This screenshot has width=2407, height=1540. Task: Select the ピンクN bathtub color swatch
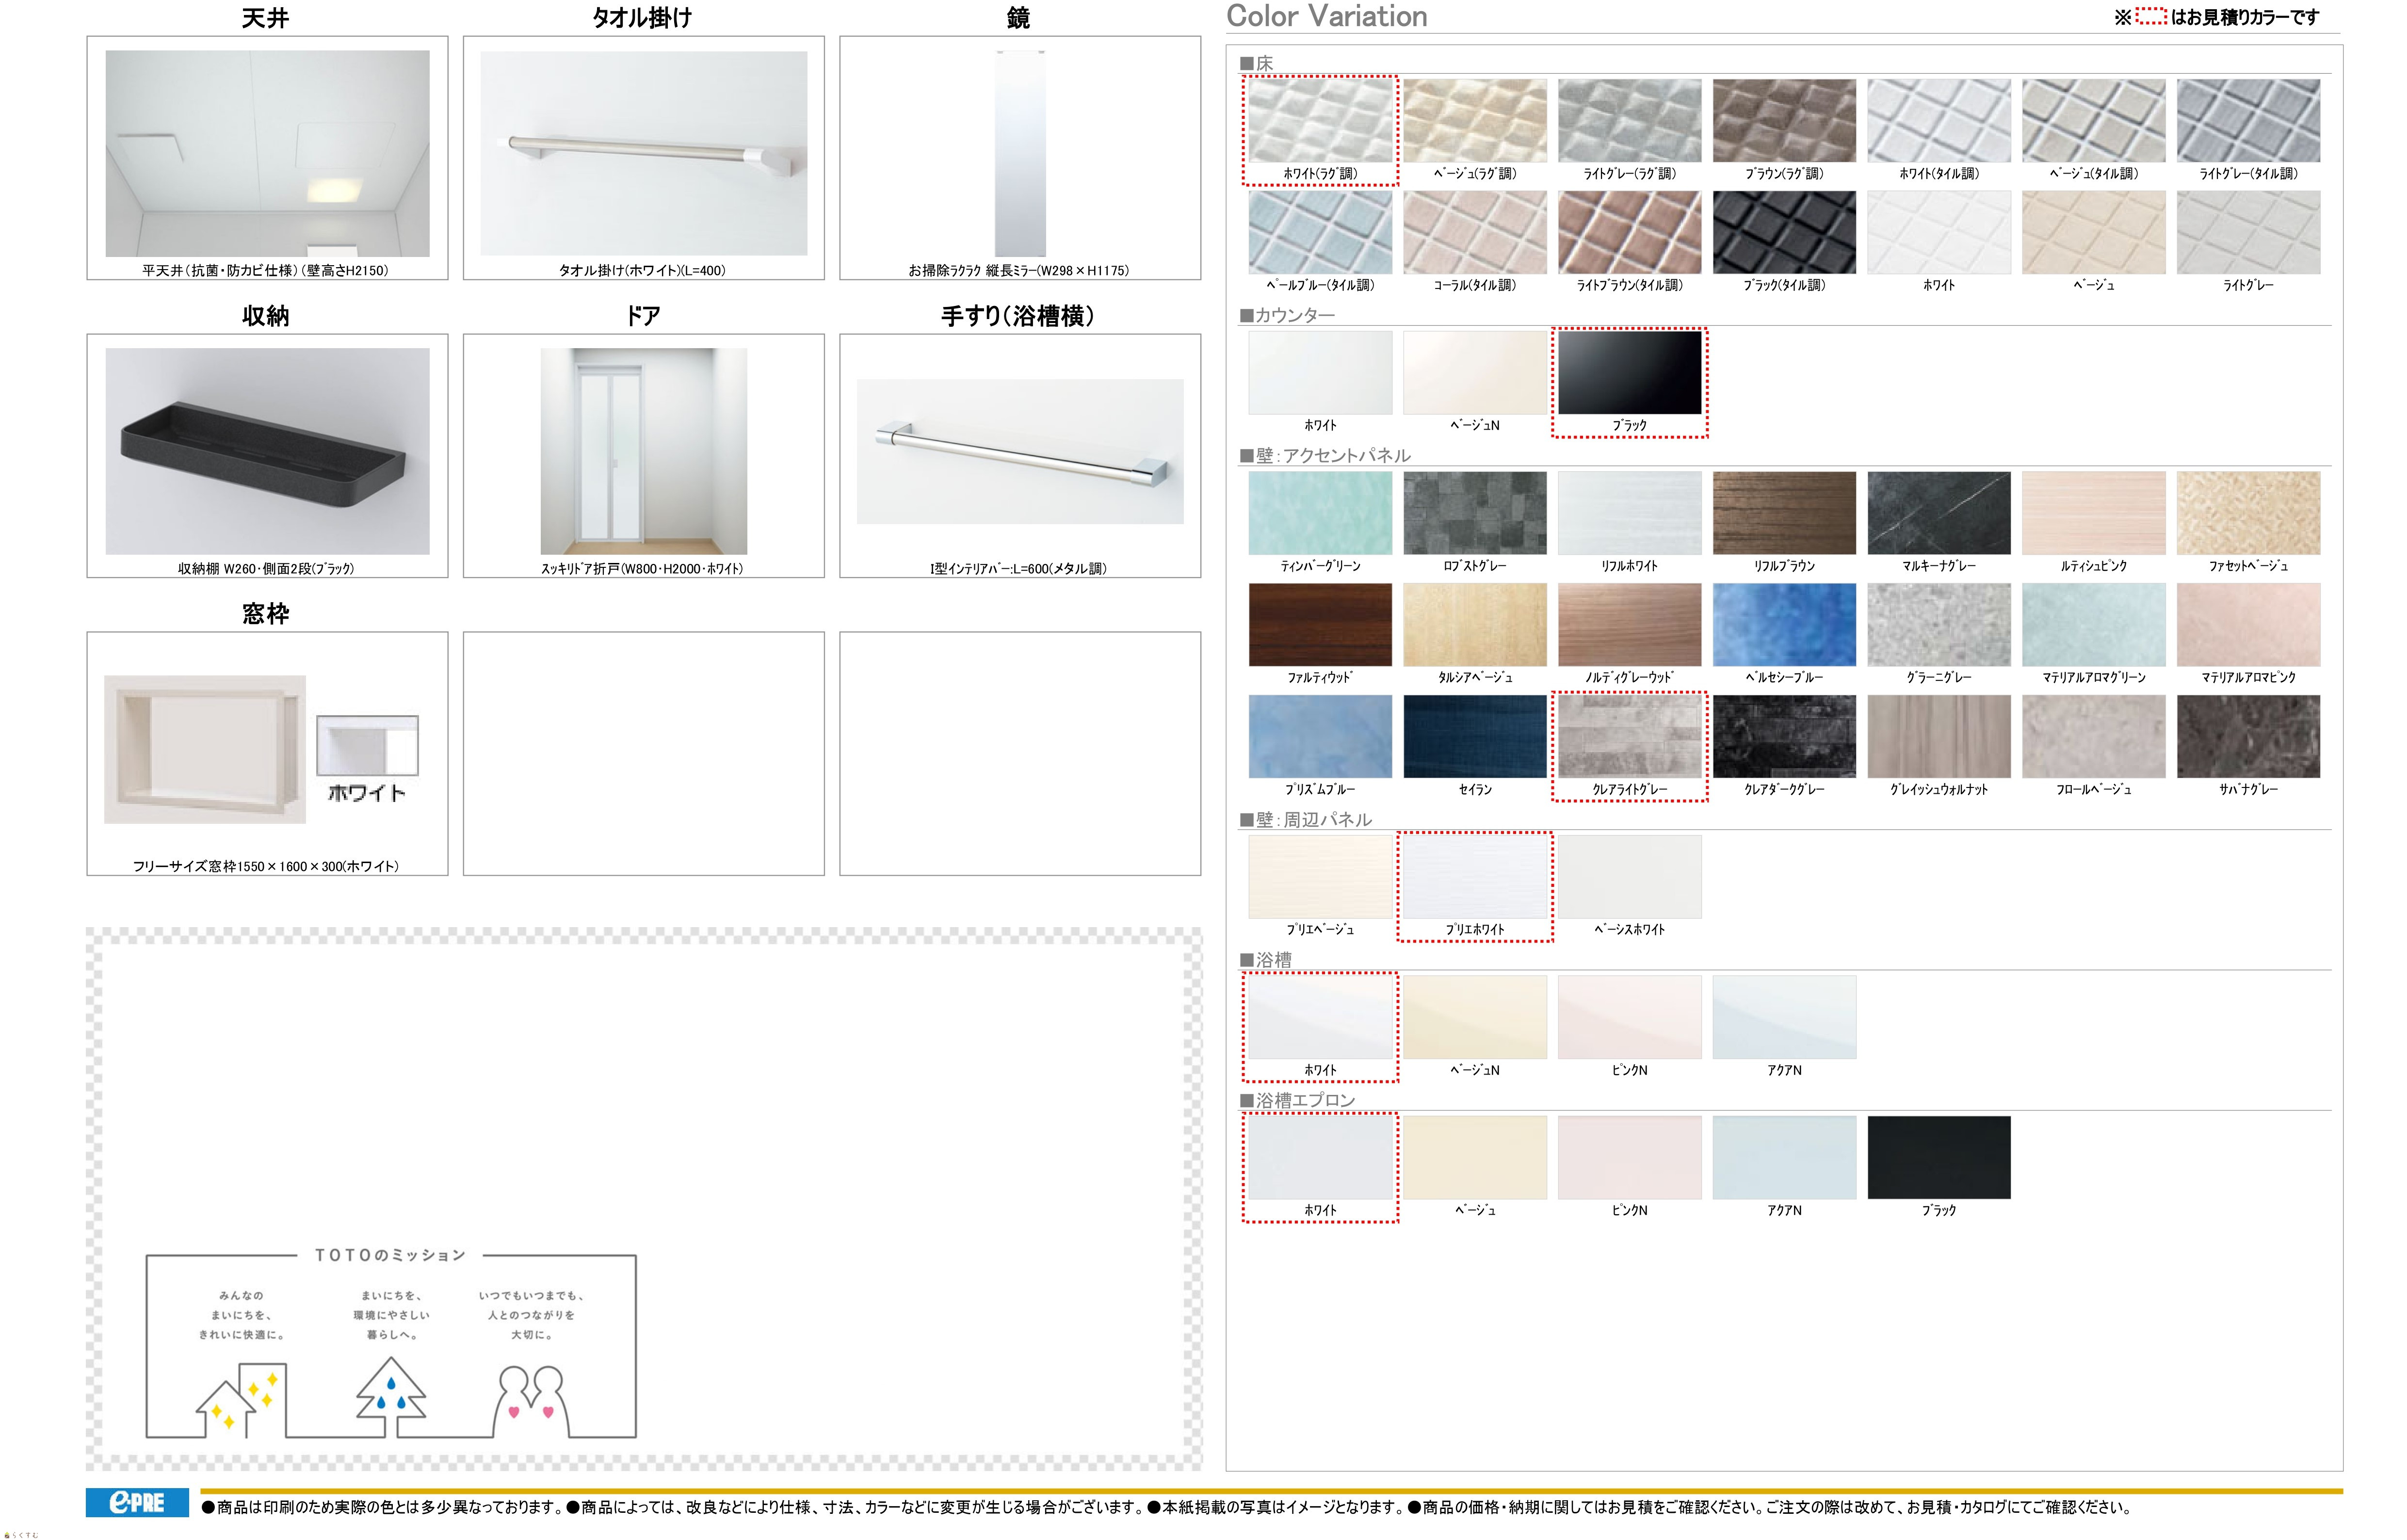(x=1629, y=1017)
